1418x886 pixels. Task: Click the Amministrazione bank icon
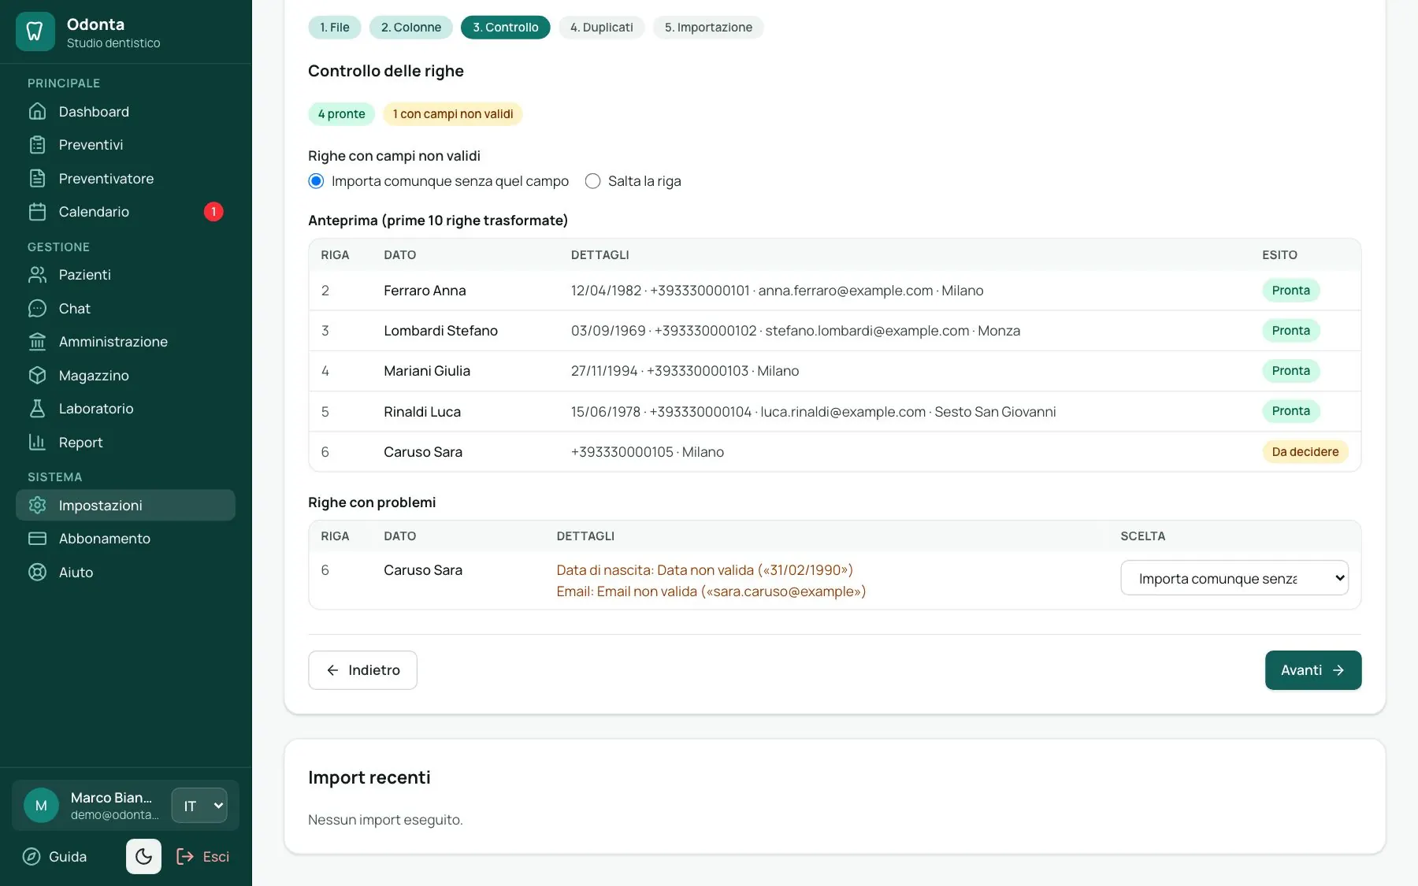(37, 342)
